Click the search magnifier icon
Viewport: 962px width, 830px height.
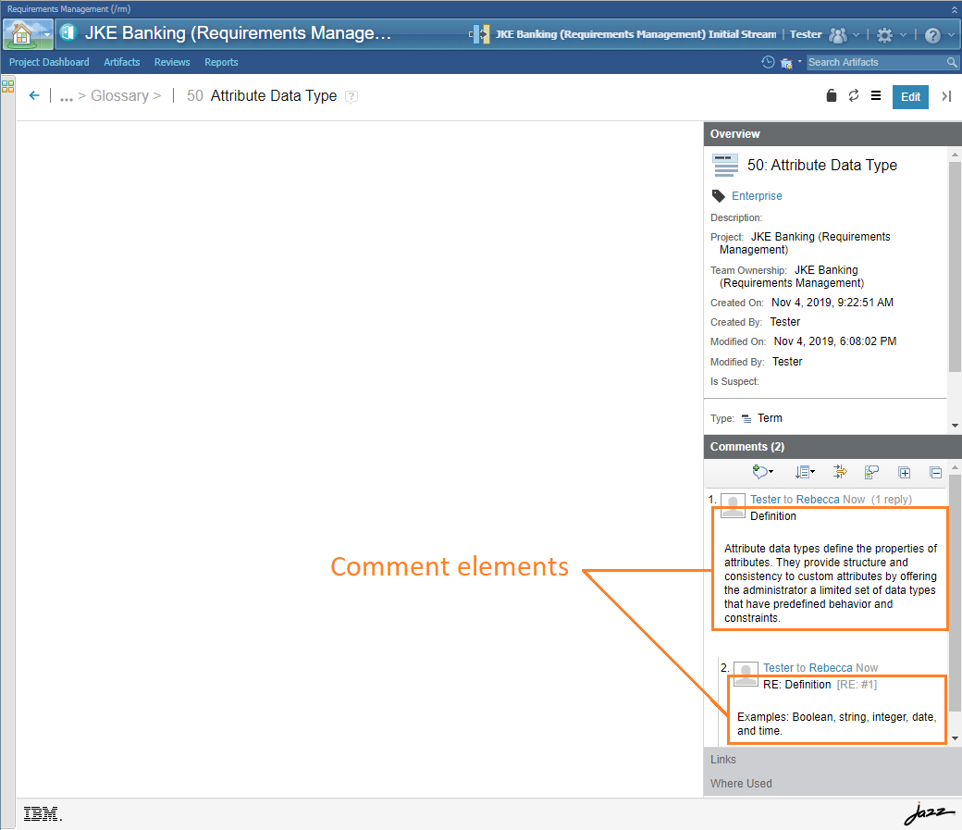pyautogui.click(x=952, y=62)
